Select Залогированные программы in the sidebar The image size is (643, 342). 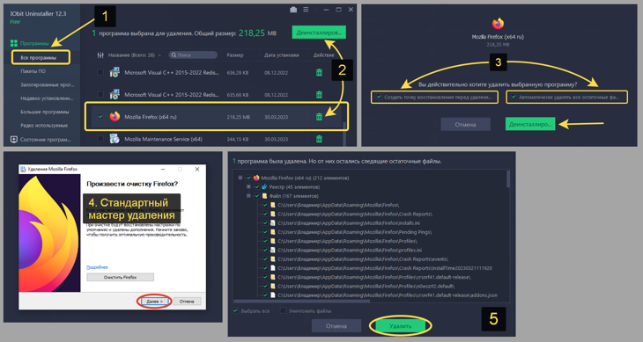click(x=48, y=84)
